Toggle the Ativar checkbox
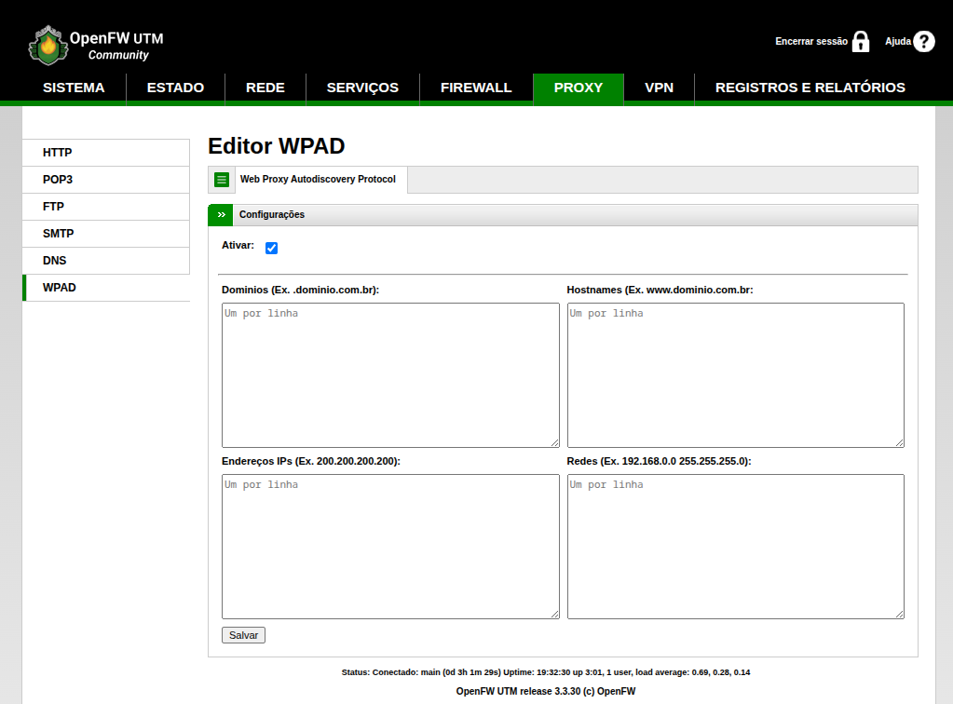953x704 pixels. (x=272, y=248)
